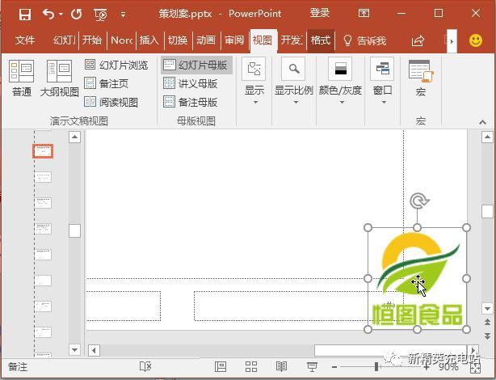Image resolution: width=496 pixels, height=380 pixels.
Task: Click Handout Master (讲义母版)
Action: (x=191, y=83)
